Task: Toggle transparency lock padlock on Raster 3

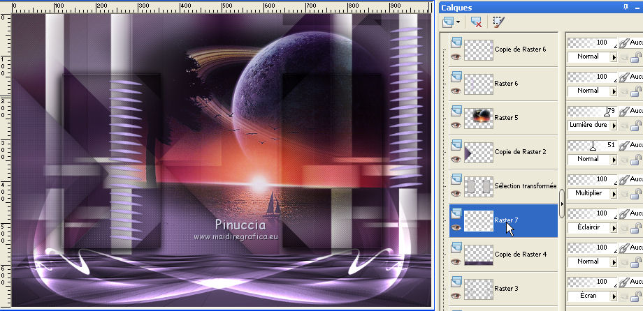Action: [x=637, y=296]
